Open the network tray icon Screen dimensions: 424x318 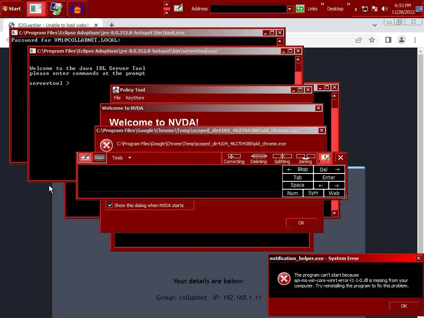pyautogui.click(x=365, y=9)
